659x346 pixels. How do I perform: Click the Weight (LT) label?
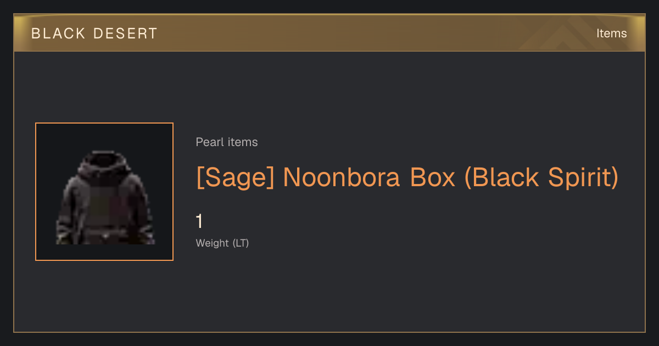pos(222,243)
